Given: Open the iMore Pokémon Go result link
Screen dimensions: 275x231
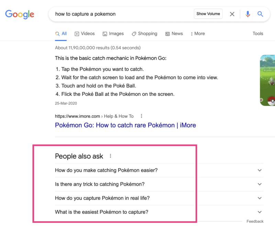Looking at the screenshot, I should tap(125, 125).
